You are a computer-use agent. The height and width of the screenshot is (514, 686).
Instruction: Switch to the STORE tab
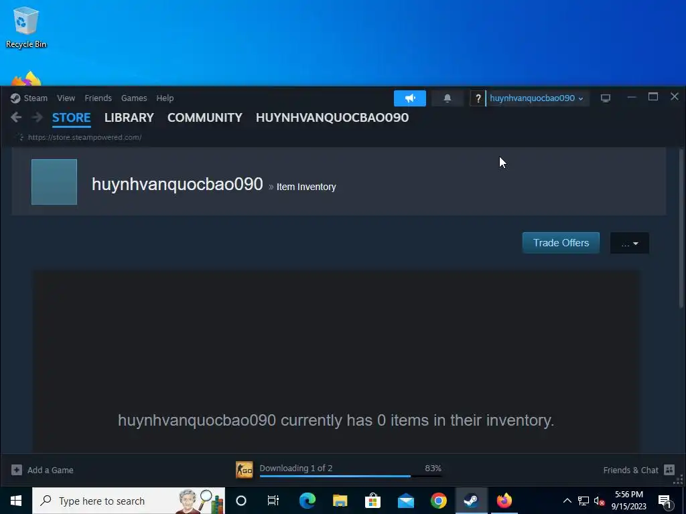point(71,118)
